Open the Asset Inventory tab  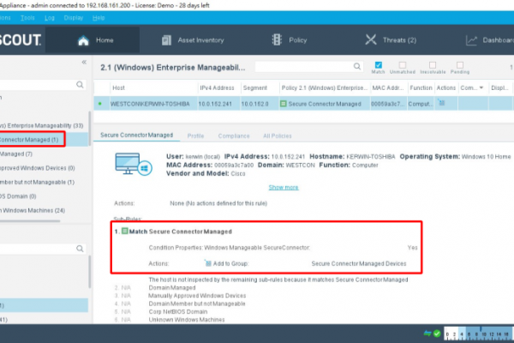(x=193, y=40)
